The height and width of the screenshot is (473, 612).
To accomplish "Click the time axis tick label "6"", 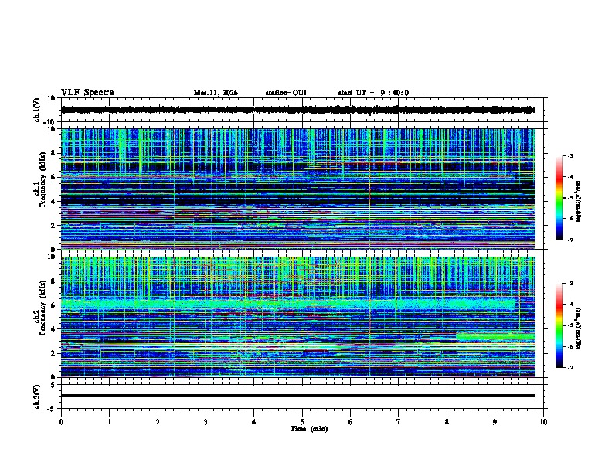I will coord(351,422).
